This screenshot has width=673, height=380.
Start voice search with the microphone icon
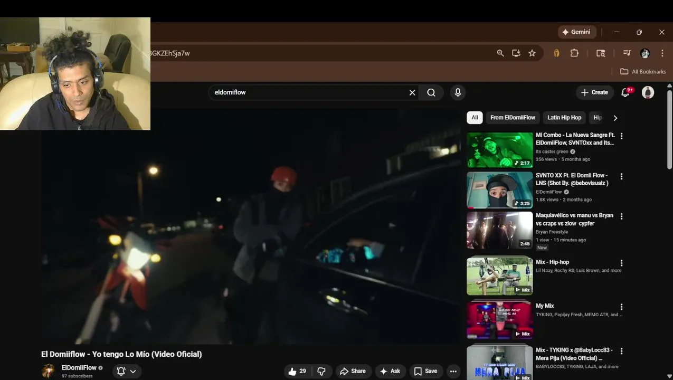click(x=458, y=92)
